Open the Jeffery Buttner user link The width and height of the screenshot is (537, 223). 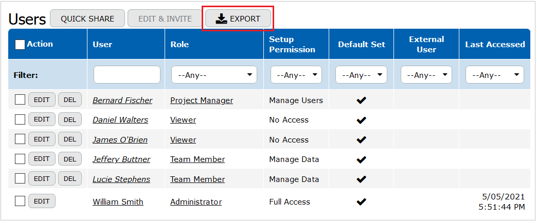coord(121,159)
